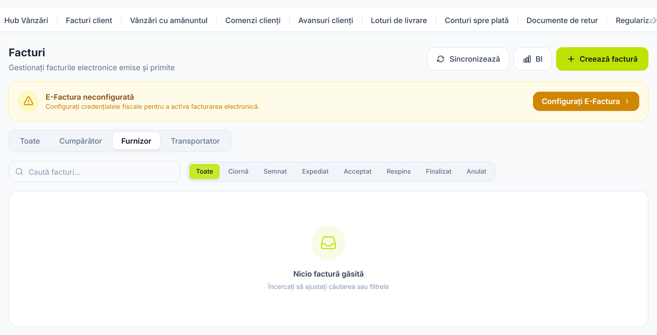Switch to the Cumpărător tab

(81, 141)
